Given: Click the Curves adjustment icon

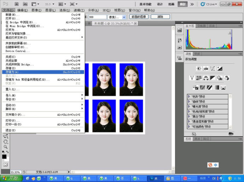Looking at the screenshot, I should pyautogui.click(x=213, y=69).
